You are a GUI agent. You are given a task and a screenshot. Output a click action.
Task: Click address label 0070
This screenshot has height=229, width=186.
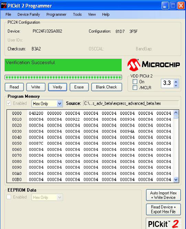[17, 155]
